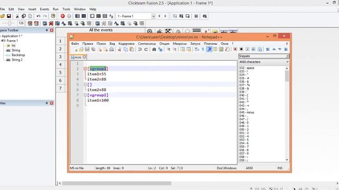The image size is (339, 190).
Task: Open Fusion help contents icon
Action: (x=53, y=16)
